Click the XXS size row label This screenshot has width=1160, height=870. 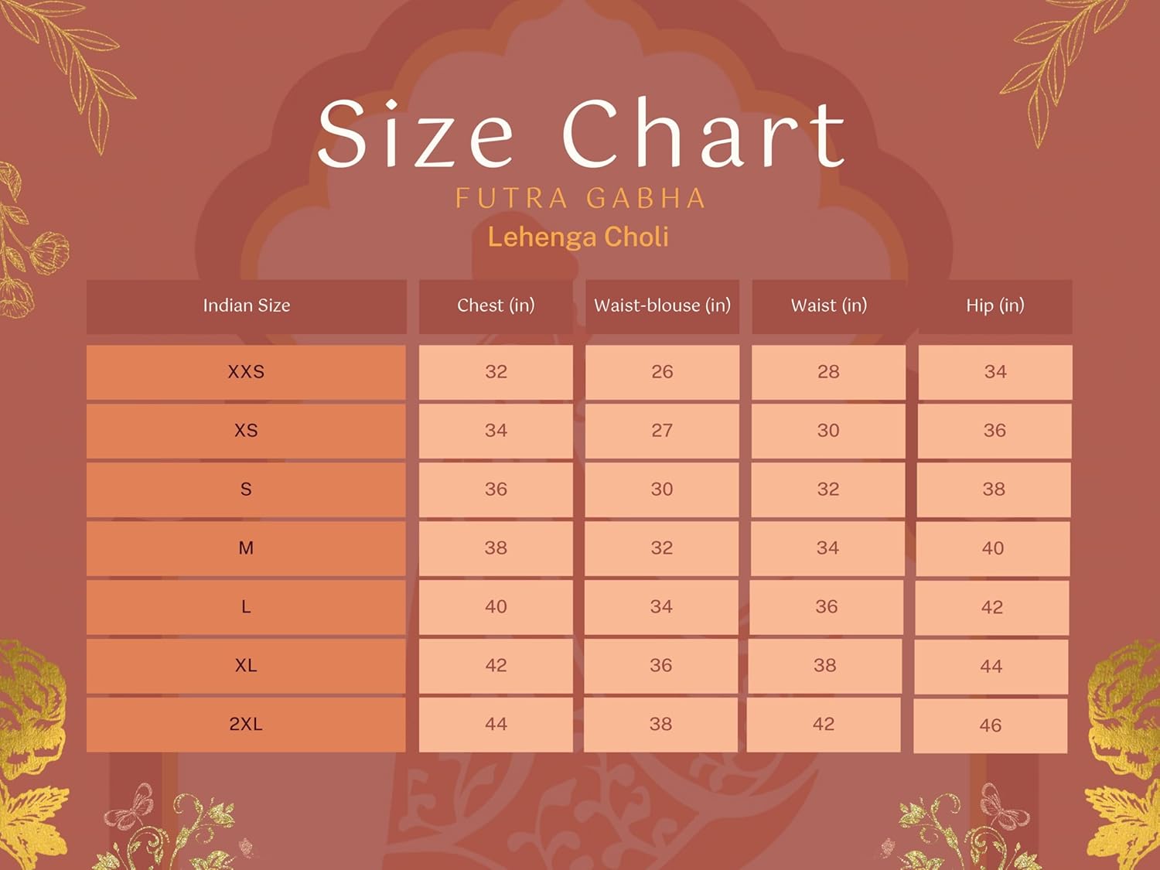[x=246, y=372]
